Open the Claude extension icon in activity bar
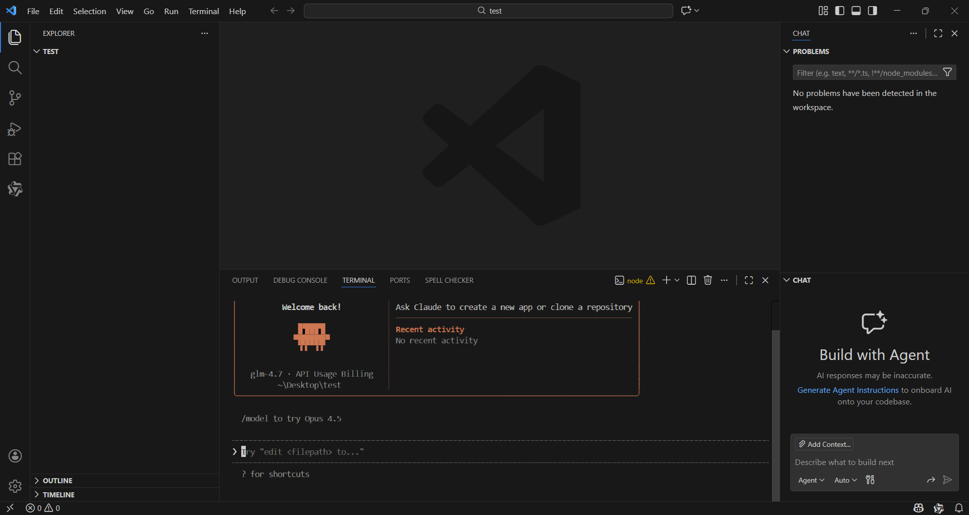The height and width of the screenshot is (515, 969). pos(15,189)
